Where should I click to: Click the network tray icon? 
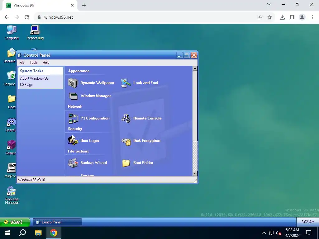pos(271,233)
